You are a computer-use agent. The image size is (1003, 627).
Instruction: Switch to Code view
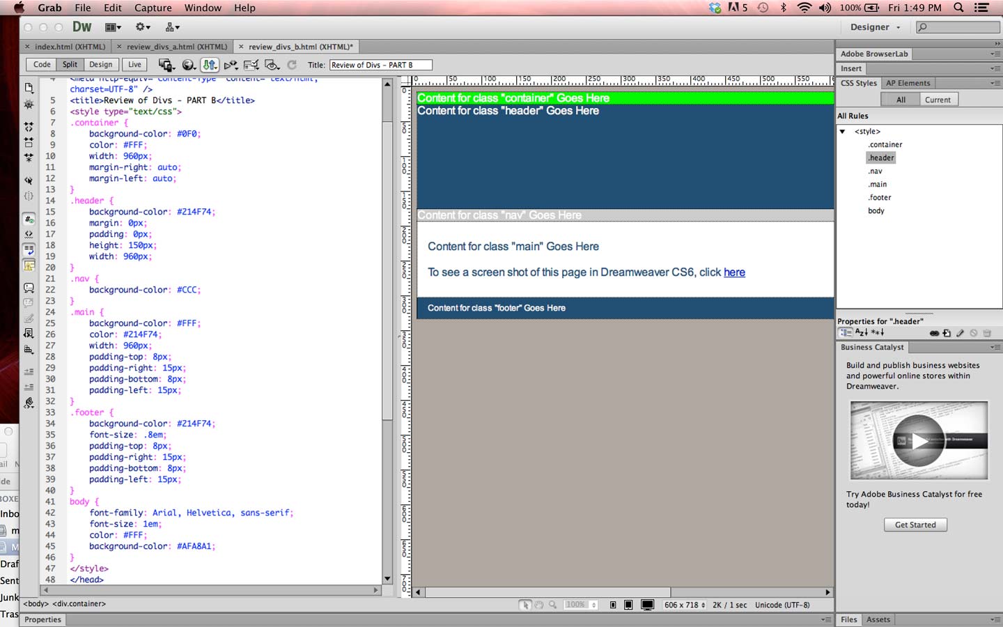click(x=42, y=65)
